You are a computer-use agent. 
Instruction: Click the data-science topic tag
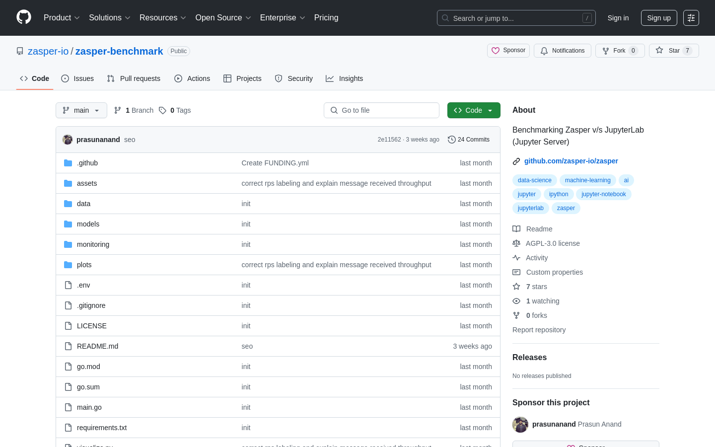pyautogui.click(x=534, y=180)
